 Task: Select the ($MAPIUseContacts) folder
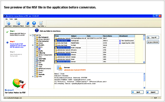pos(45,69)
